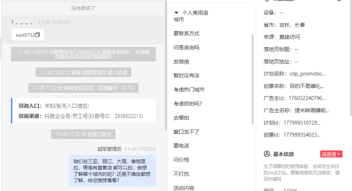Screen dimensions: 352x191
Task: Select the 城市 quick phrase
Action: (x=179, y=19)
